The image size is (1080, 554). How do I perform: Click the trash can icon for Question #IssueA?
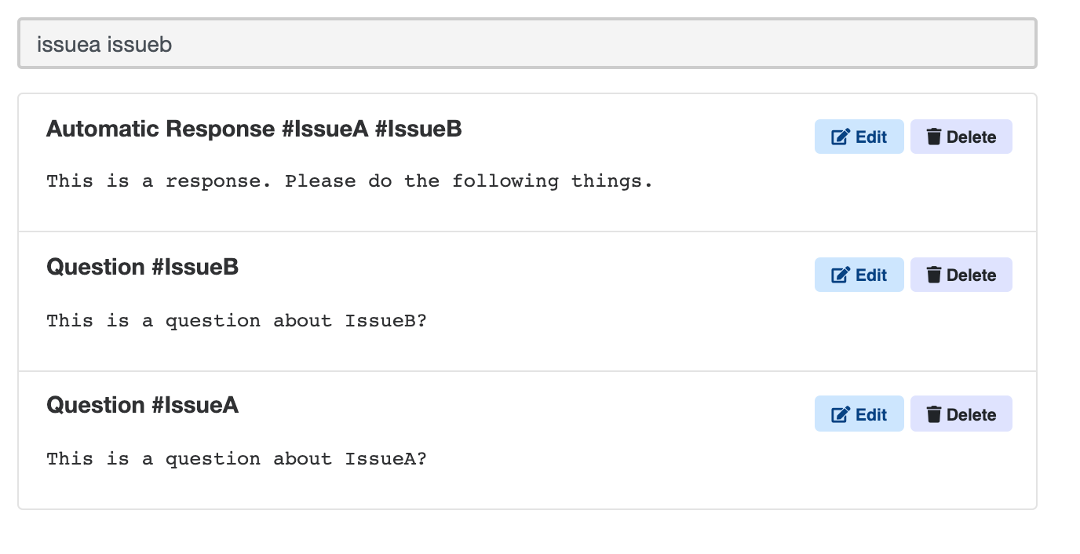click(933, 414)
